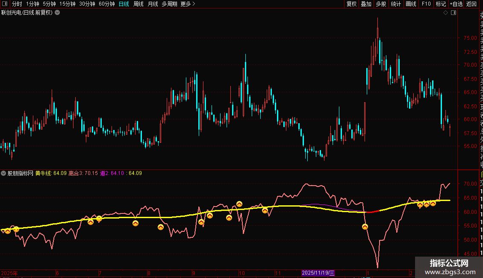The width and height of the screenshot is (483, 278).
Task: Click the 道2: 64.10 indicator value
Action: [x=112, y=173]
